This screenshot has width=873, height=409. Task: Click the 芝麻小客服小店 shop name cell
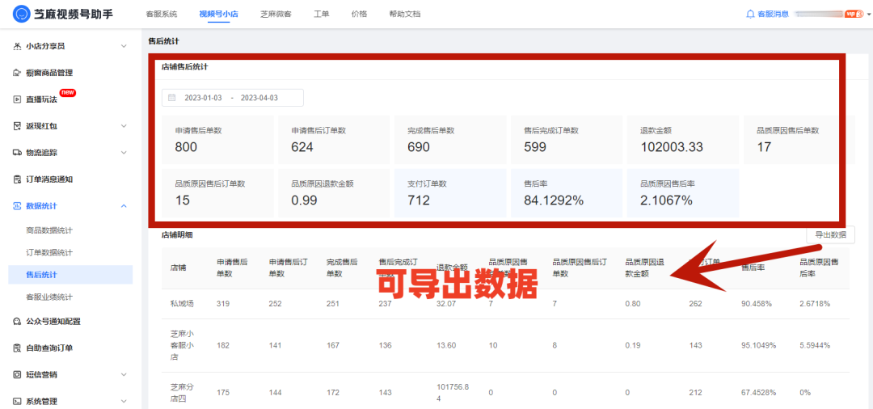(182, 346)
